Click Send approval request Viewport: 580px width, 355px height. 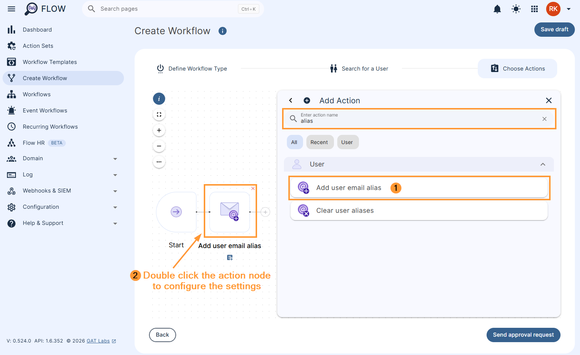point(523,335)
